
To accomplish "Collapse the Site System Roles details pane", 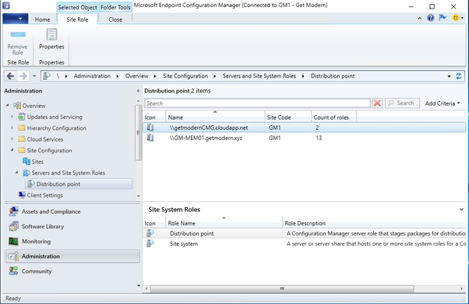I will [461, 209].
